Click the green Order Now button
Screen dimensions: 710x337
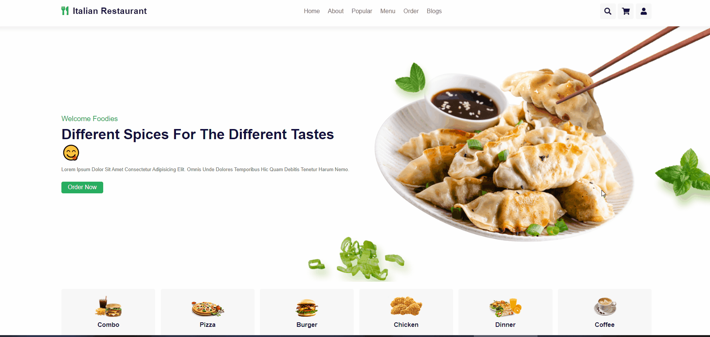(82, 187)
